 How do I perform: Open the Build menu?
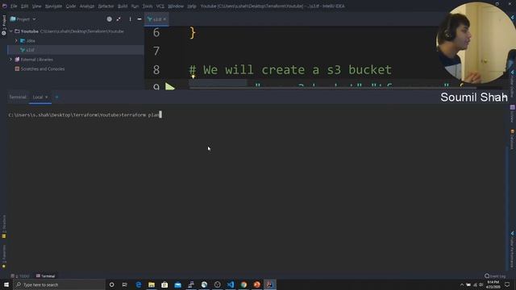coord(123,6)
